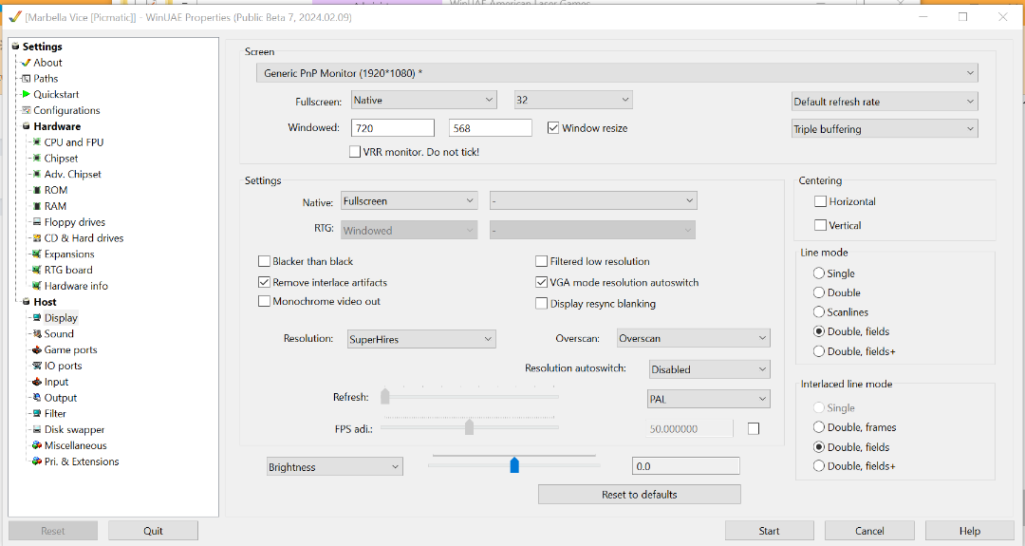Open the Configurations page in tree
Viewport: 1025px width, 546px height.
pos(66,111)
